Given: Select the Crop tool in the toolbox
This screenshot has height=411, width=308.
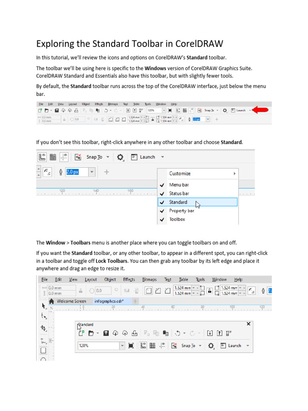Looking at the screenshot, I should pyautogui.click(x=43, y=328).
